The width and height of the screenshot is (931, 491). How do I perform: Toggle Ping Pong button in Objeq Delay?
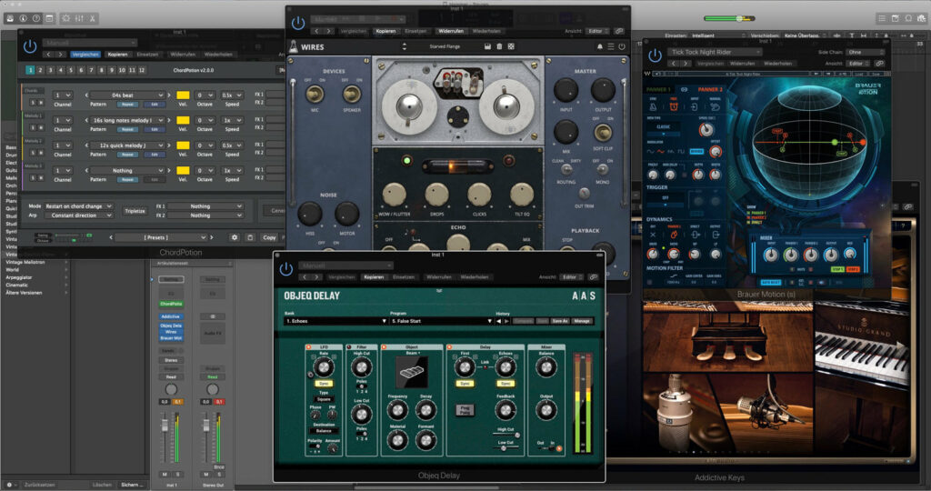click(x=465, y=410)
